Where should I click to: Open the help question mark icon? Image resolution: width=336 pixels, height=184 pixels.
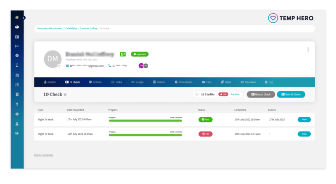[17, 104]
